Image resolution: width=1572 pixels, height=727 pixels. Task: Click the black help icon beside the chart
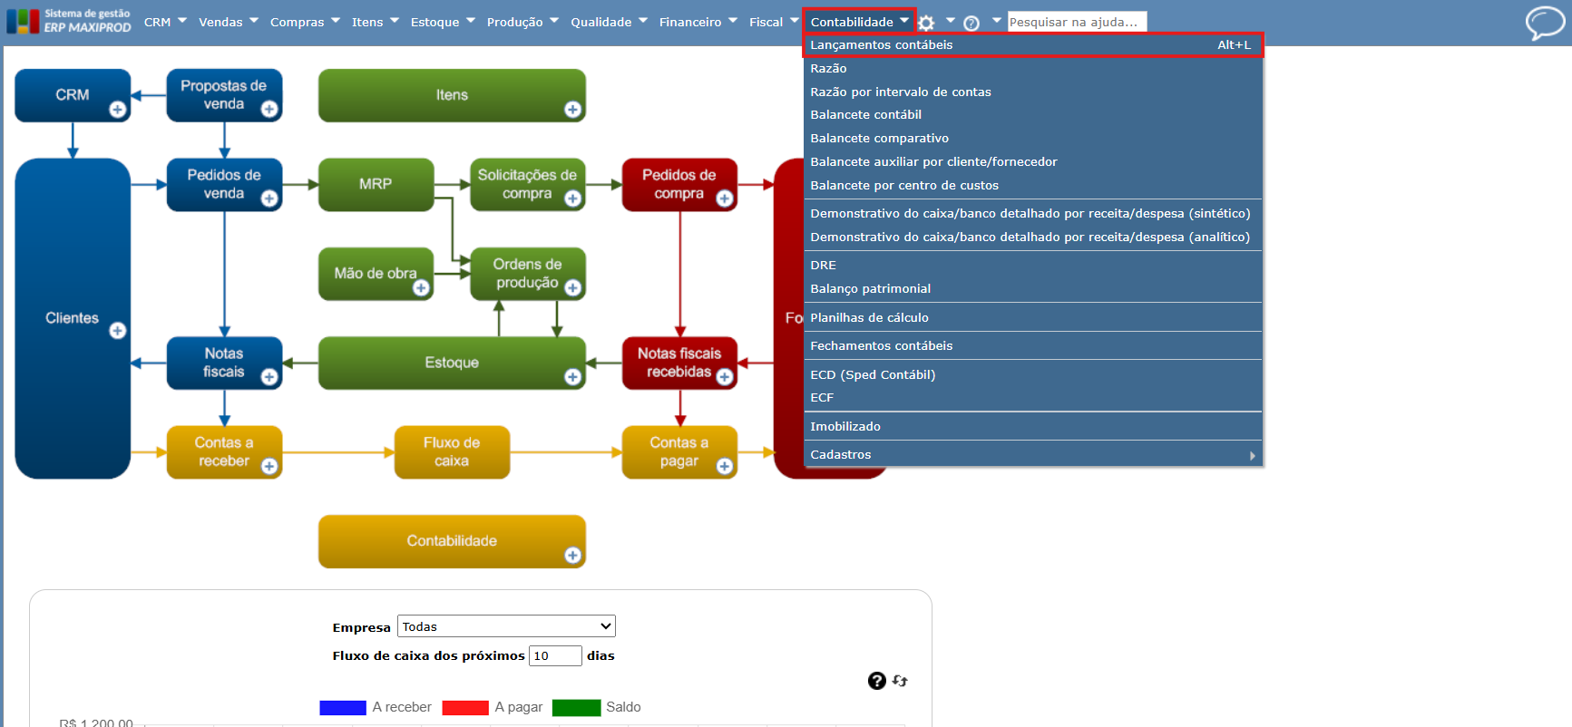pyautogui.click(x=876, y=681)
